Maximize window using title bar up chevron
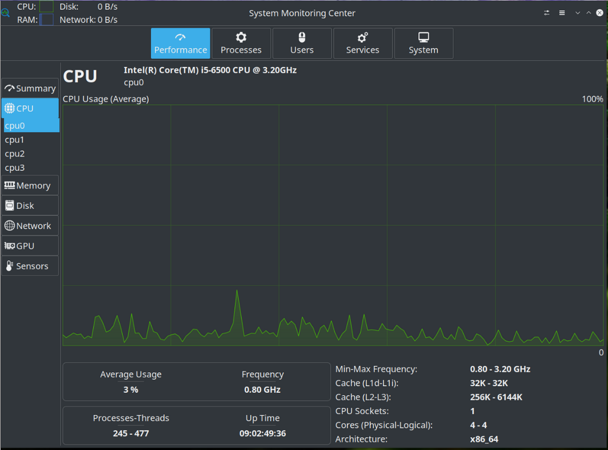 pyautogui.click(x=589, y=13)
